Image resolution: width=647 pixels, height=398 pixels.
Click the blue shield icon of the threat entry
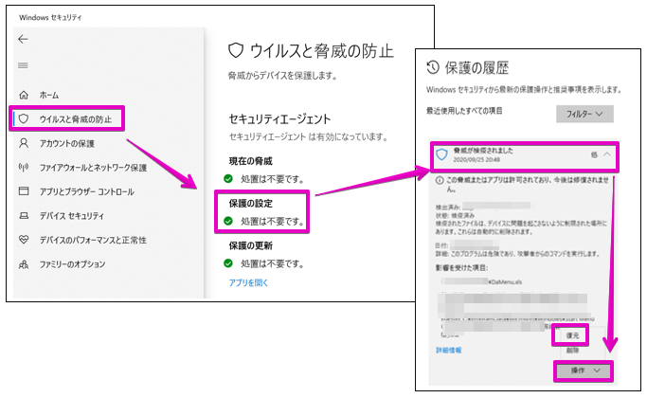point(442,154)
